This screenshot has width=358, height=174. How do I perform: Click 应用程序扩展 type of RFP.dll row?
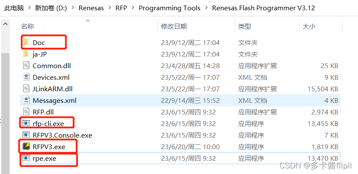point(257,112)
